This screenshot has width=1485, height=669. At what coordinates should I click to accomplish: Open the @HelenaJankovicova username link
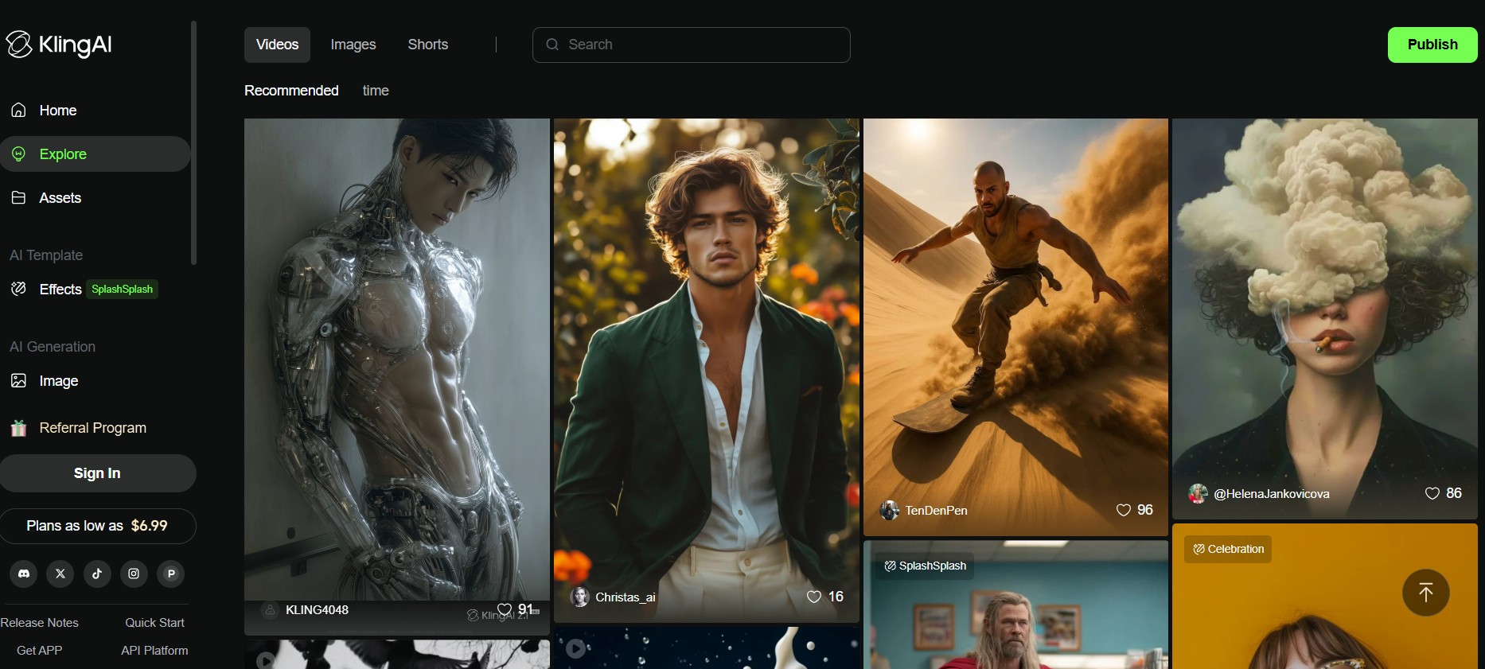[x=1272, y=493]
